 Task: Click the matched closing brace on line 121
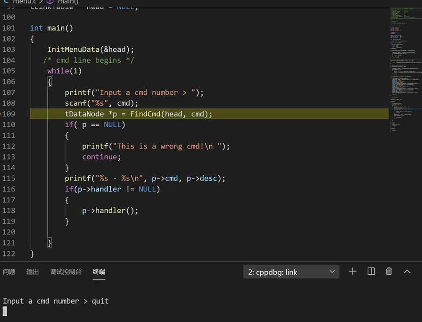[x=50, y=243]
